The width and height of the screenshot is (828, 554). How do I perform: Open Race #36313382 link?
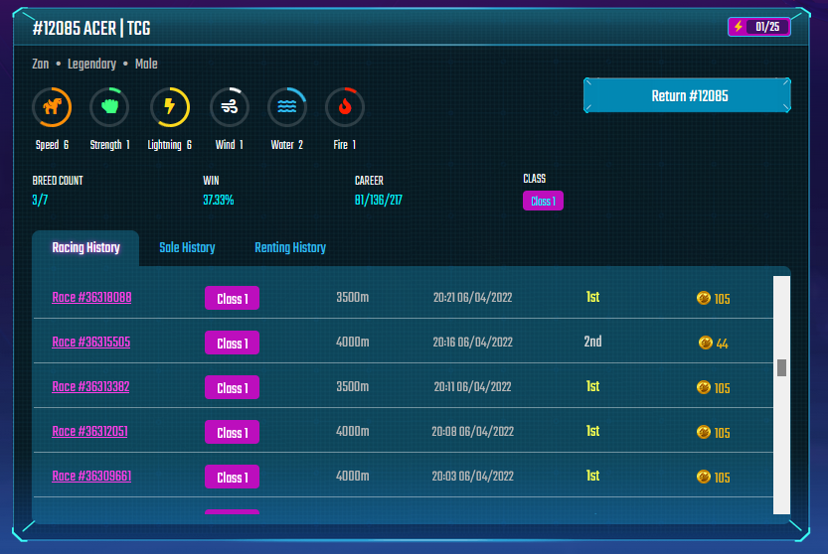tap(90, 387)
